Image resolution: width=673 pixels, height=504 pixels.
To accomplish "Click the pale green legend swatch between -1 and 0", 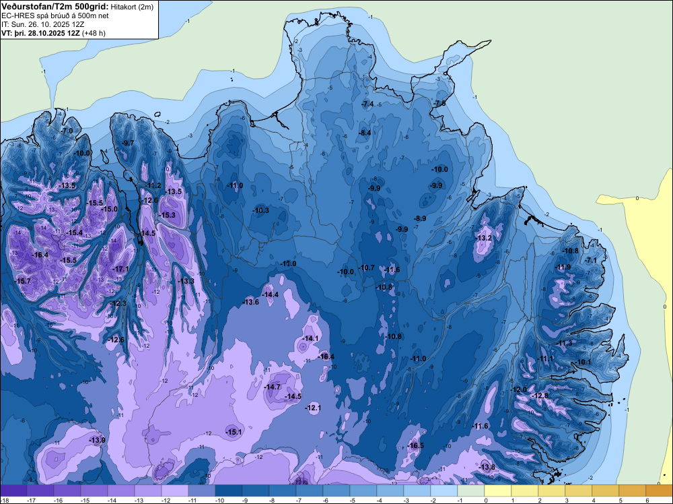I will [471, 491].
